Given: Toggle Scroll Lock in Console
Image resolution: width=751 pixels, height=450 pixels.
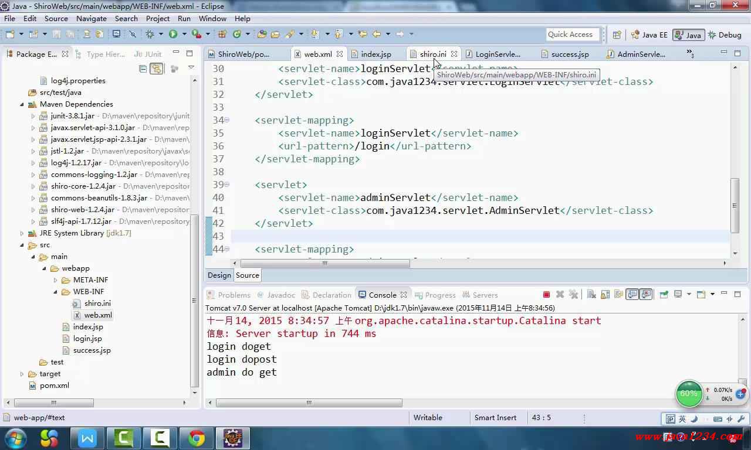Looking at the screenshot, I should pyautogui.click(x=605, y=294).
